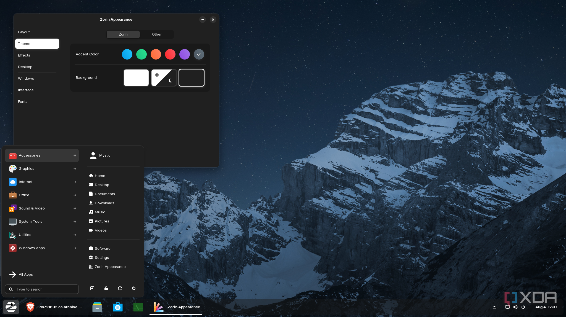The image size is (566, 317).
Task: Switch to the Other theme toggle
Action: click(157, 34)
